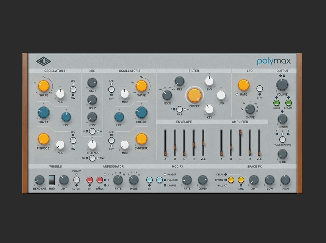Viewport: 326px width, 243px height.
Task: Toggle the green LEGATO button
Action: 288,103
